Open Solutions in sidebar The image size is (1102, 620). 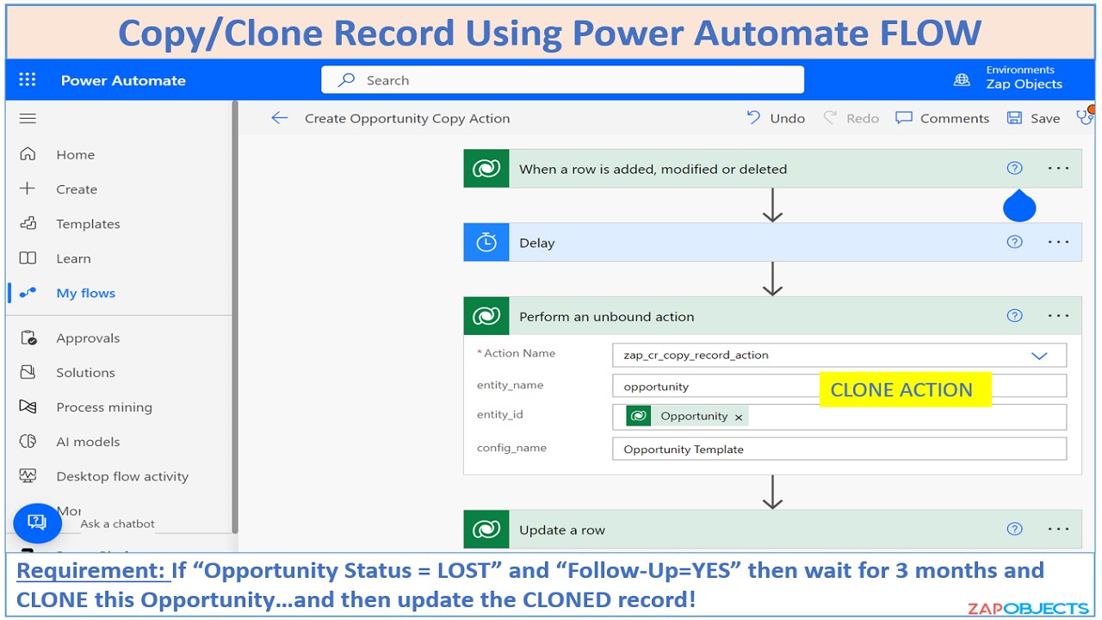point(85,373)
